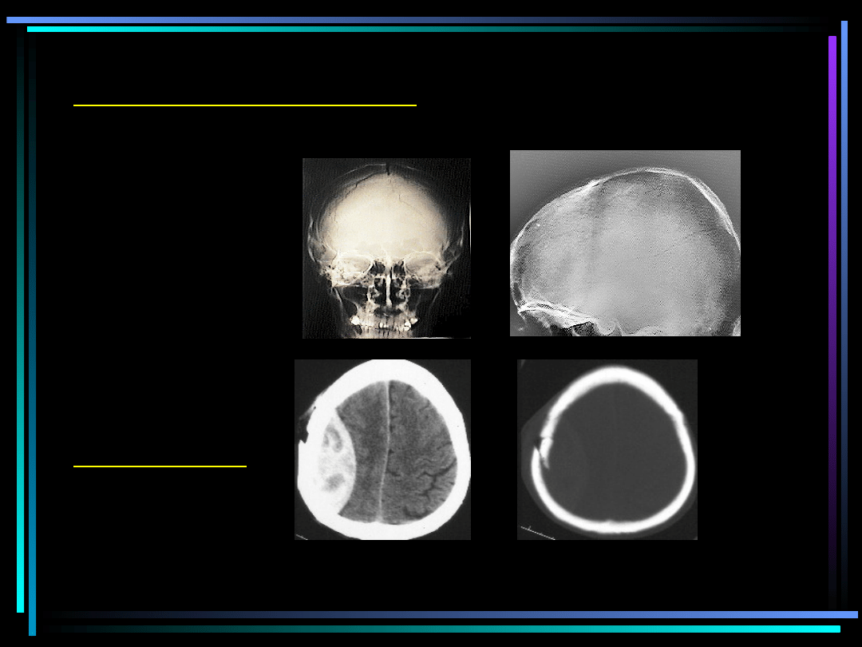Select the long yellow title underline
The height and width of the screenshot is (647, 862).
click(244, 105)
